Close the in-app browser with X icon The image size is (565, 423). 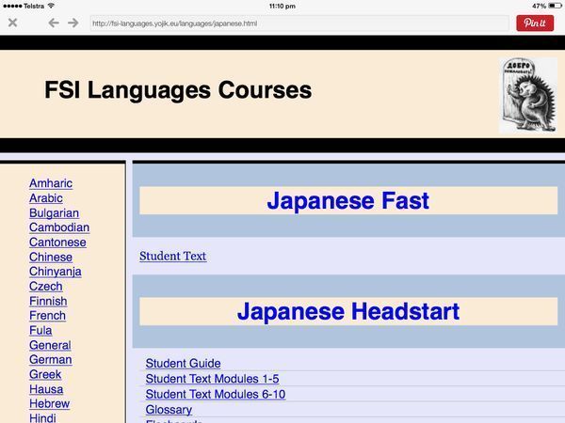(12, 23)
